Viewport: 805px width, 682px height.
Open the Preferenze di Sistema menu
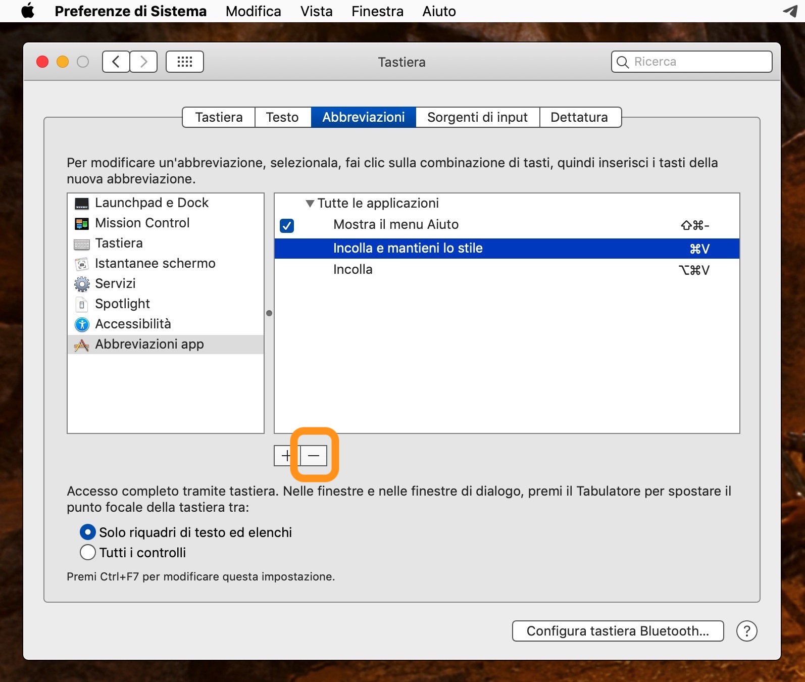[x=131, y=11]
